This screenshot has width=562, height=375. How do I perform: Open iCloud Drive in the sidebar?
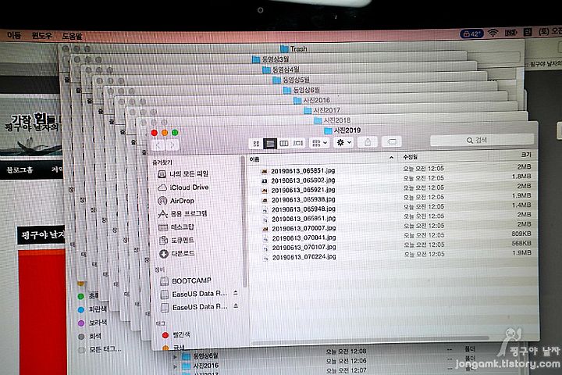[x=183, y=187]
